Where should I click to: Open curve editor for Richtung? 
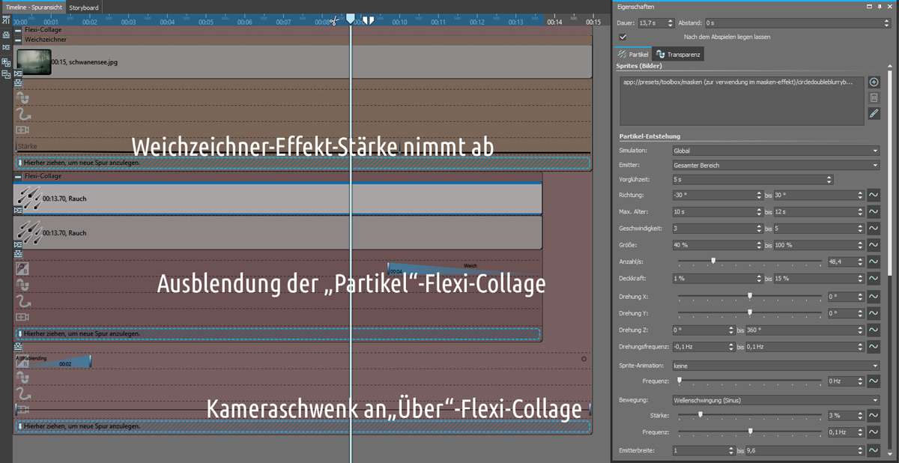tap(874, 195)
